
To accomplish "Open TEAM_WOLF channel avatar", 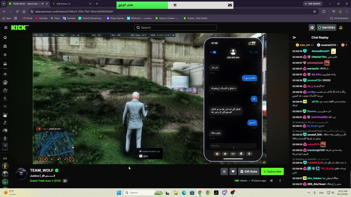I will click(x=21, y=174).
